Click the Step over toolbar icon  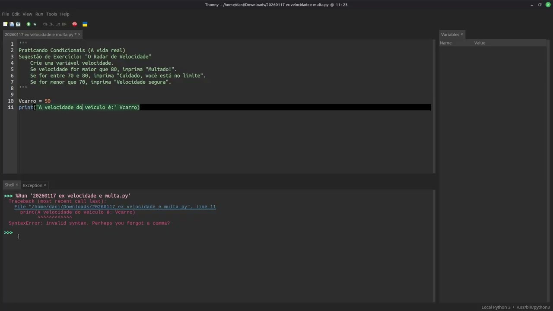[45, 24]
